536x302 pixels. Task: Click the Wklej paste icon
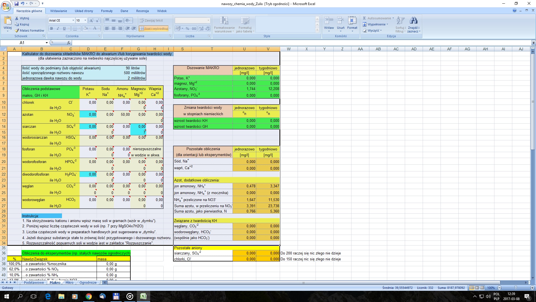pyautogui.click(x=8, y=21)
